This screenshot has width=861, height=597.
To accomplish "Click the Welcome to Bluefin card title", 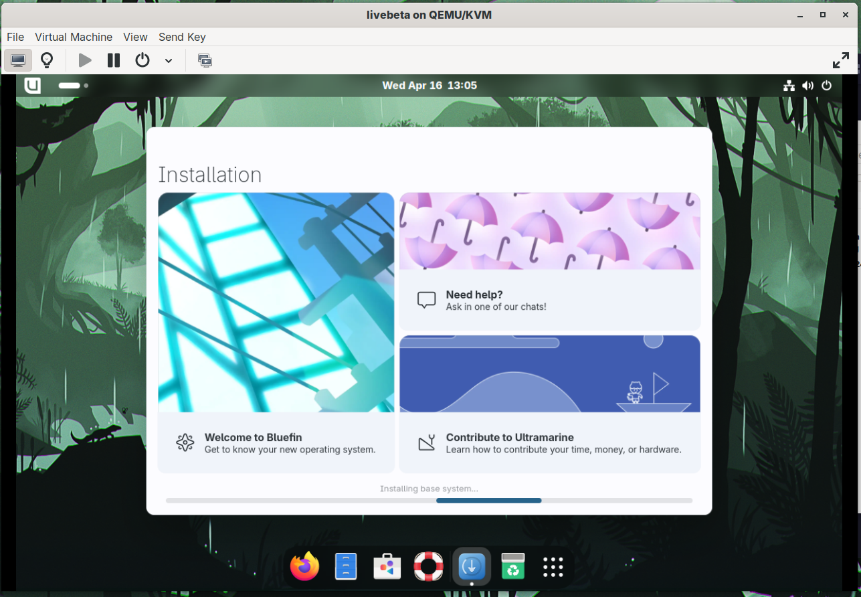I will click(254, 437).
